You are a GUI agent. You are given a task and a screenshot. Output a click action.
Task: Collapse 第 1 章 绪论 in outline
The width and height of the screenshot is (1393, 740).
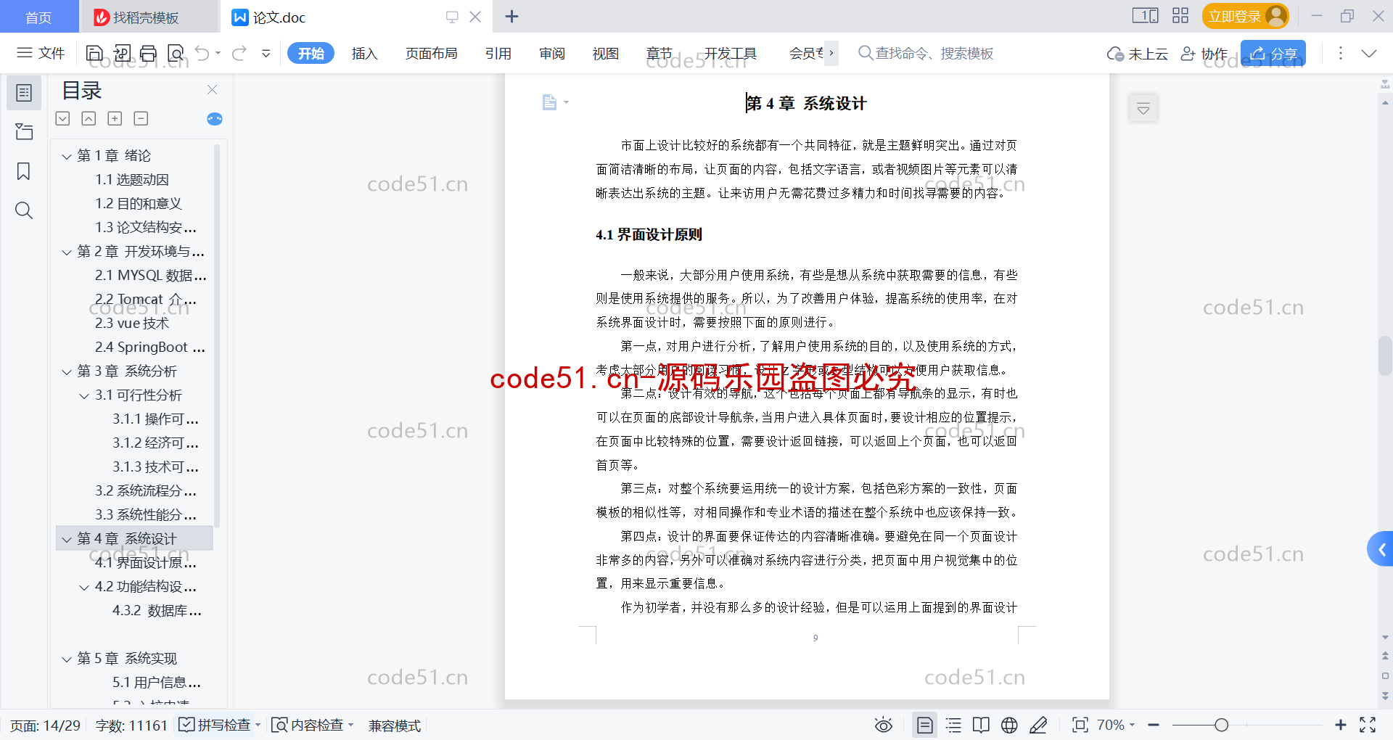pos(67,156)
